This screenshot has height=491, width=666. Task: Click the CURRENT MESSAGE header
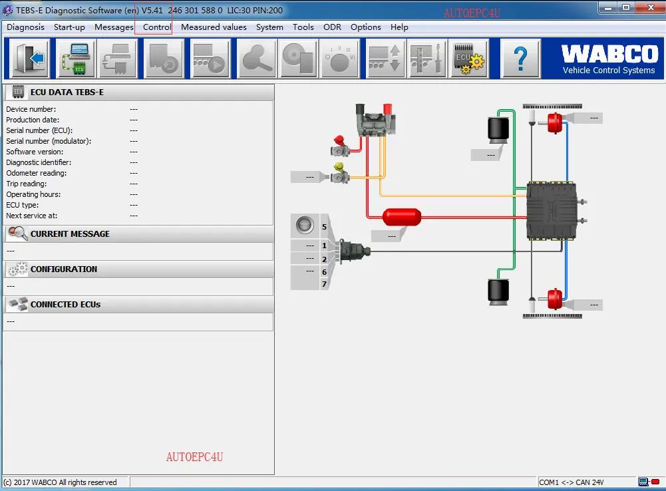[138, 234]
